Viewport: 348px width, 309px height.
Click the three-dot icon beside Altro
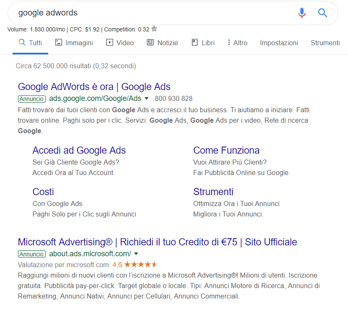pos(229,42)
